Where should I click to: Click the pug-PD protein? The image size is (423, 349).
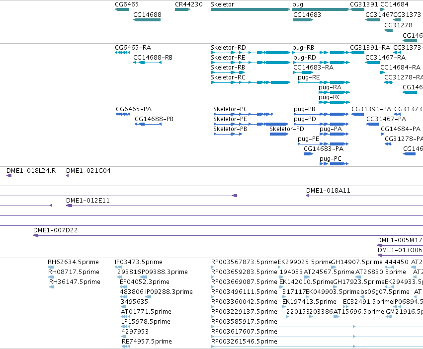tap(321, 124)
